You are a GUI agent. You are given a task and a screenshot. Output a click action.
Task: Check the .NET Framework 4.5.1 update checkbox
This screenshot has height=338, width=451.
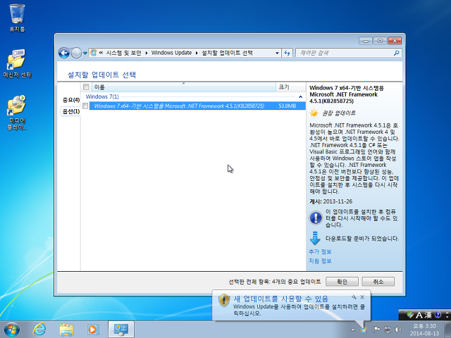coord(85,106)
